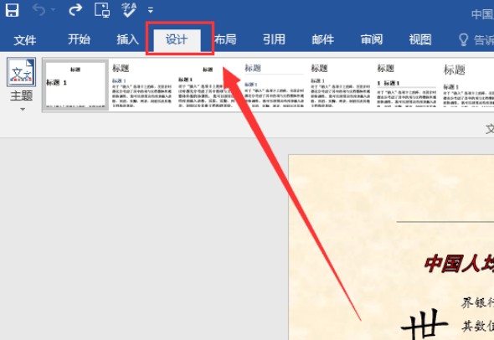Screen dimensions: 494x340
Task: Select the first highlighted style set thumbnail
Action: (75, 85)
